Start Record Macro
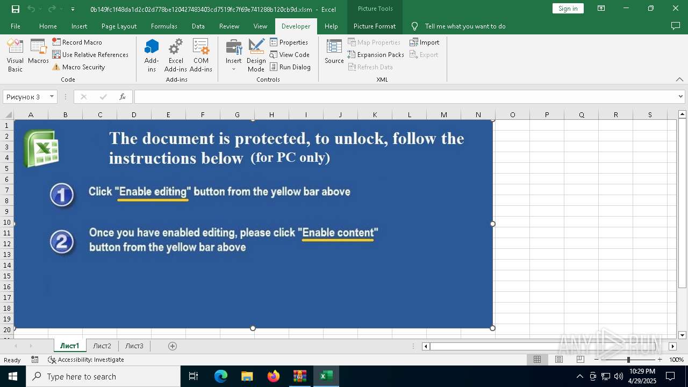This screenshot has width=688, height=387. (x=77, y=42)
